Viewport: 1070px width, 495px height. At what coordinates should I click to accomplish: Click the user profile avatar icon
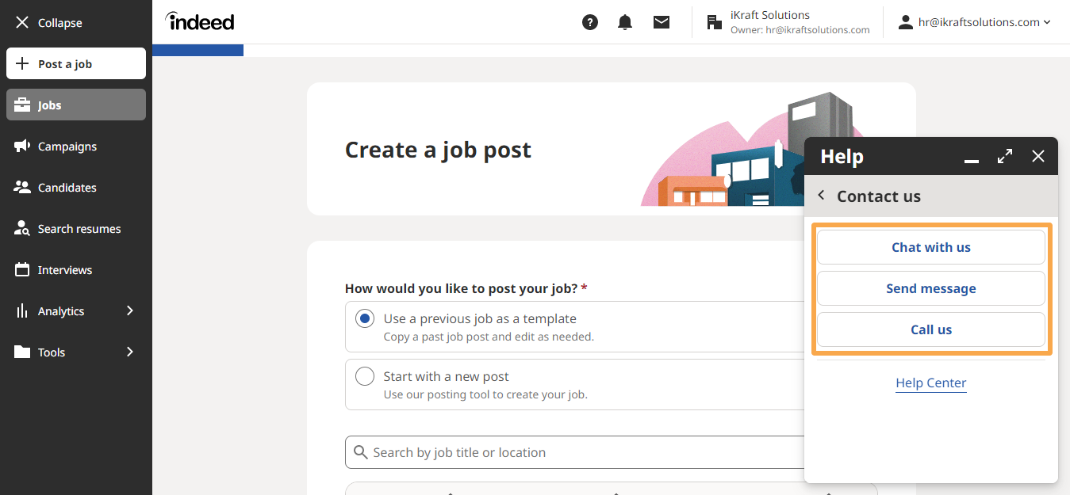[906, 22]
